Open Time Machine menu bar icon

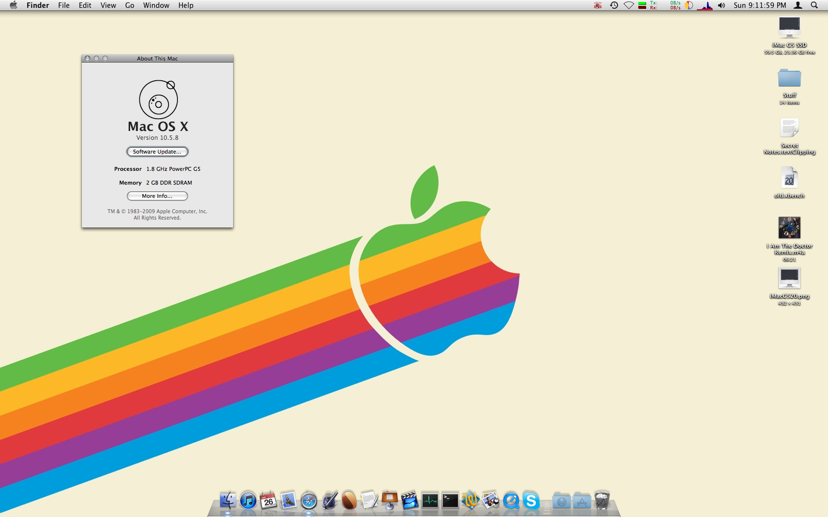coord(614,5)
